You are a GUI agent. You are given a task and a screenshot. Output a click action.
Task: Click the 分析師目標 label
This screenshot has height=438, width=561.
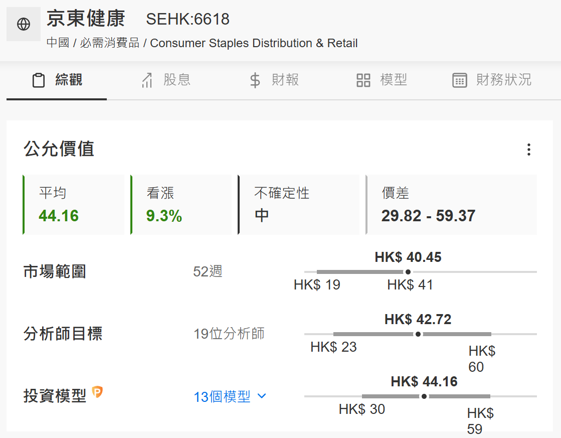[x=63, y=334]
